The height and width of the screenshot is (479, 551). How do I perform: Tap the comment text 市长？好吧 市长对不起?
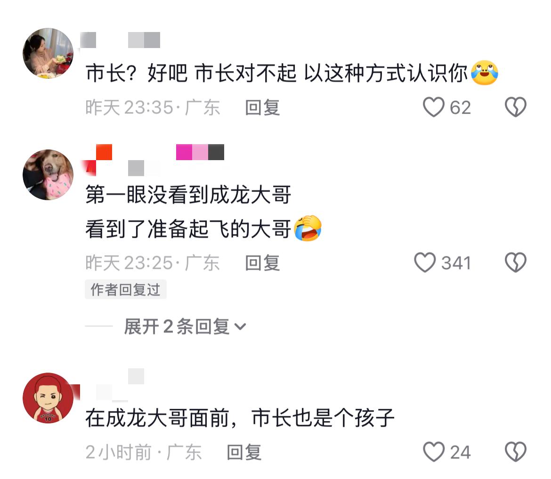191,73
